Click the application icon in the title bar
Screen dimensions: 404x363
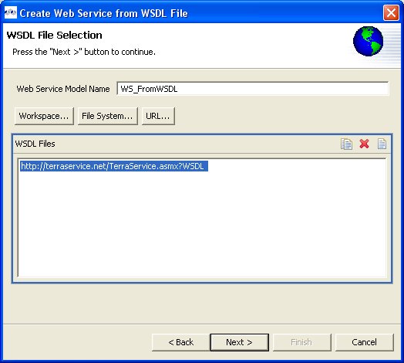click(x=10, y=12)
